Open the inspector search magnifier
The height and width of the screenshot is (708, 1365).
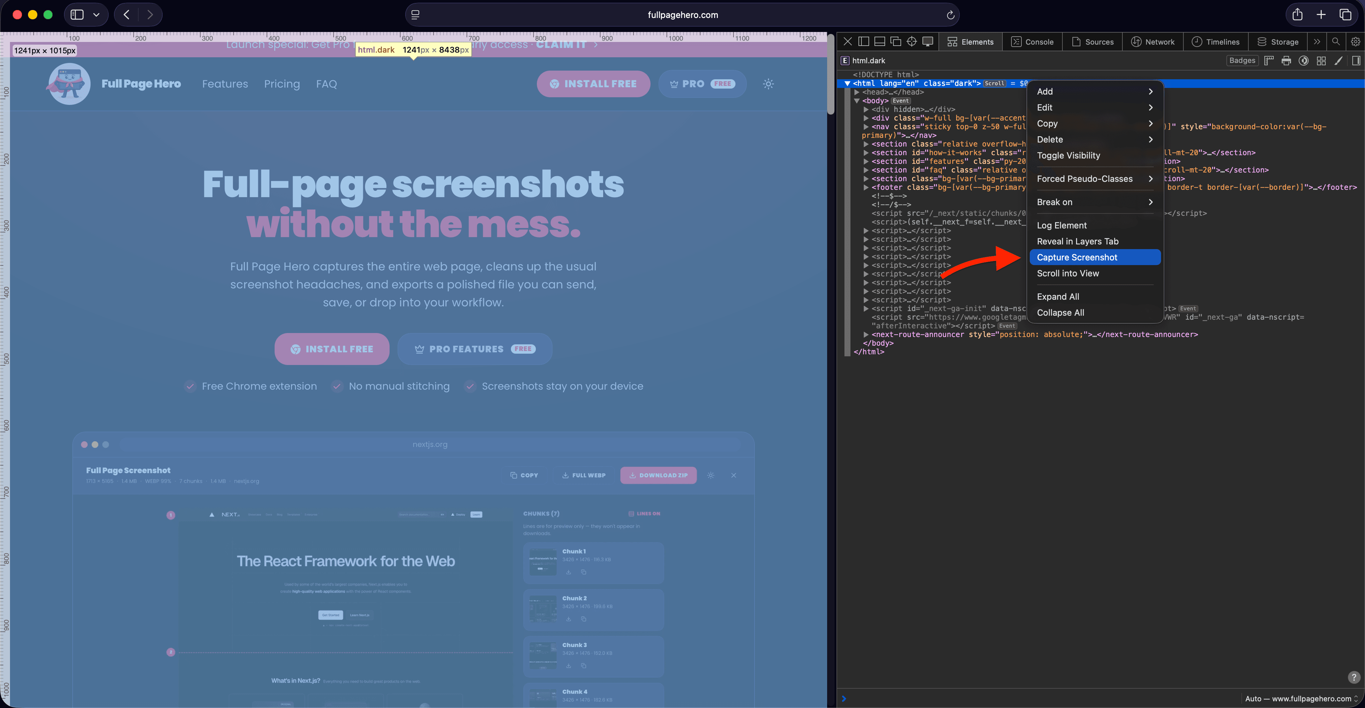(x=1336, y=41)
